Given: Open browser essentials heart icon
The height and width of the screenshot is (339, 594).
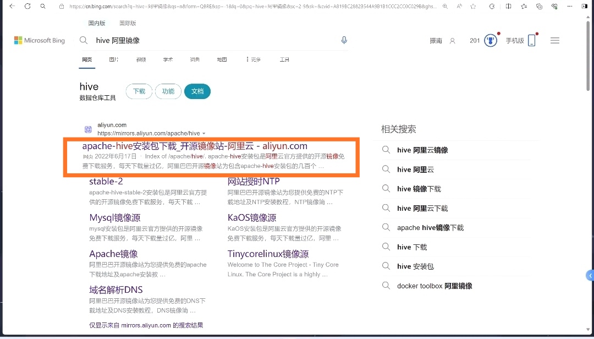Looking at the screenshot, I should pyautogui.click(x=554, y=7).
